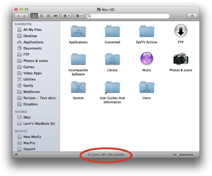The height and width of the screenshot is (176, 212).
Task: Select the New Media device
Action: click(36, 137)
